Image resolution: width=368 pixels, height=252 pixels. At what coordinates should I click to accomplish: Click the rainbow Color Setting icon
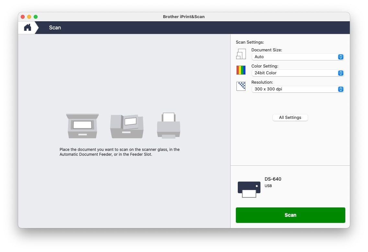pyautogui.click(x=241, y=70)
